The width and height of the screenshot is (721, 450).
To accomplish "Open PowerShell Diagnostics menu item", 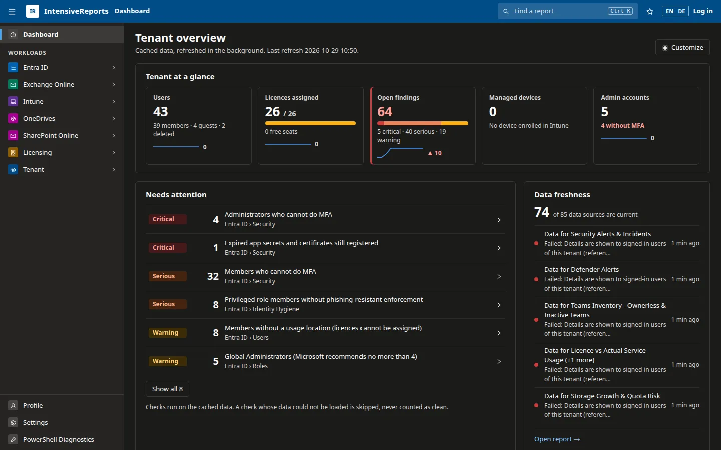I will pyautogui.click(x=62, y=440).
